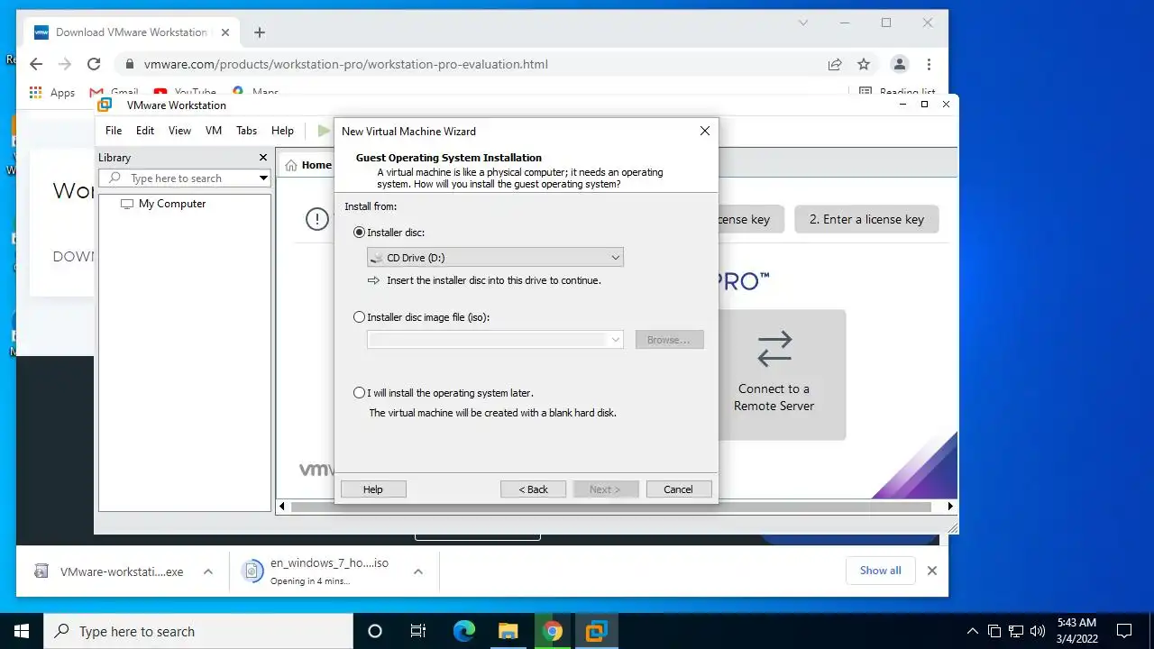The height and width of the screenshot is (649, 1154).
Task: Click the network tray icon
Action: pyautogui.click(x=1016, y=631)
